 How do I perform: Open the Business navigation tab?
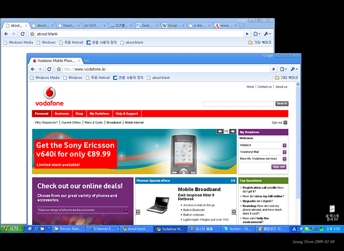62,114
